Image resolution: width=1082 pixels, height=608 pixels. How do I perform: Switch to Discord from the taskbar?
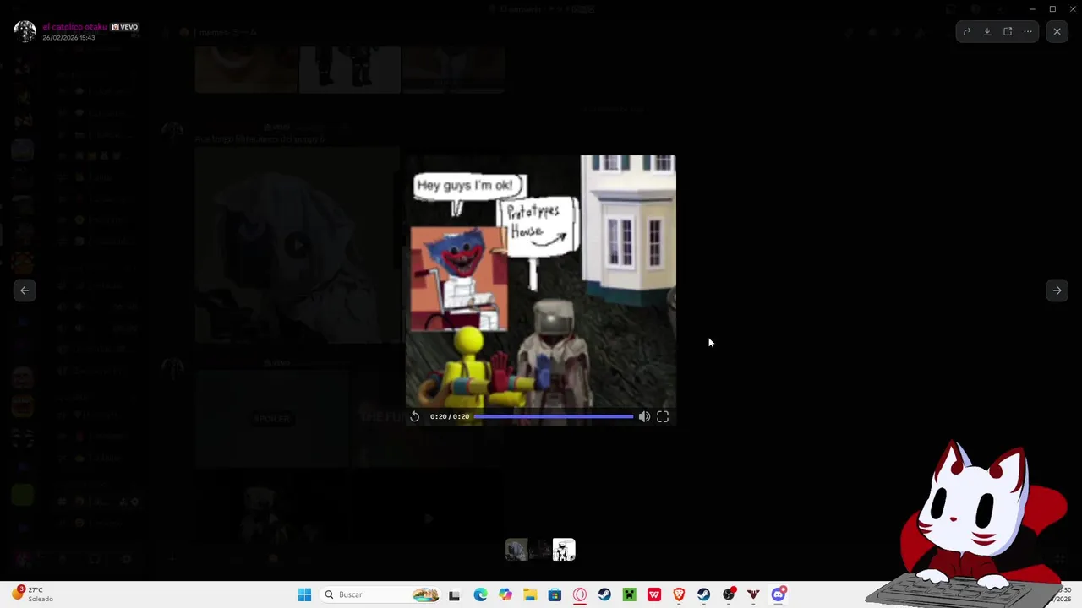pos(779,594)
